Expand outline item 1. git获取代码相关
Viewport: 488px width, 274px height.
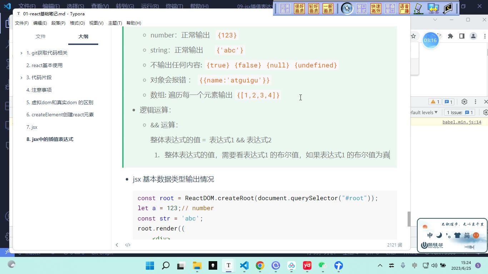(x=22, y=53)
